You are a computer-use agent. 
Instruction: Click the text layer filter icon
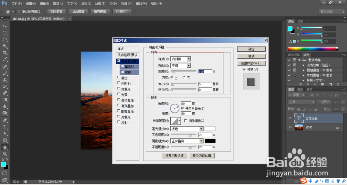click(x=324, y=95)
